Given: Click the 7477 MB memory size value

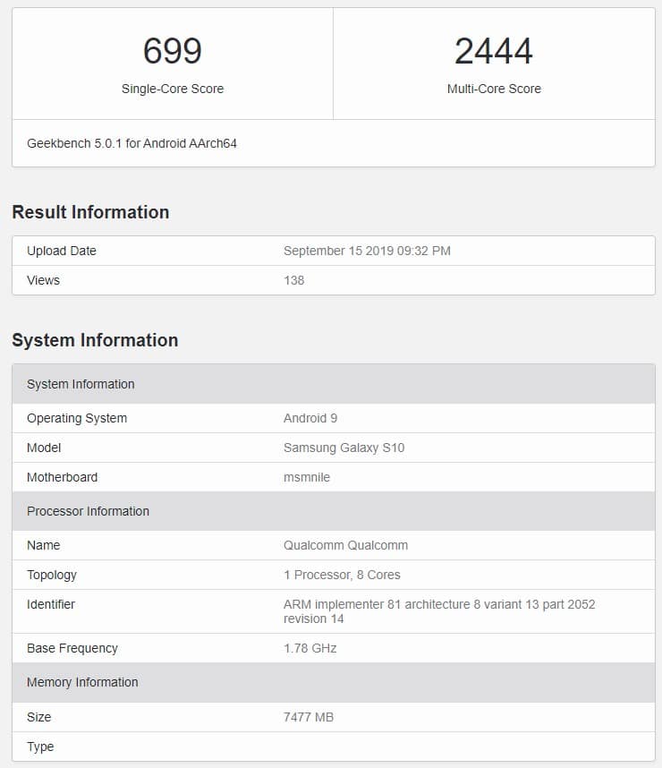Looking at the screenshot, I should coord(309,717).
